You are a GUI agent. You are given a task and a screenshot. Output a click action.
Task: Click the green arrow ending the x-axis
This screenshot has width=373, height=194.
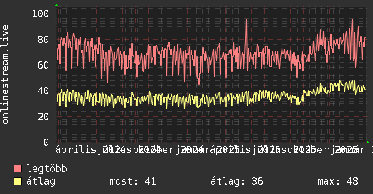(368, 142)
